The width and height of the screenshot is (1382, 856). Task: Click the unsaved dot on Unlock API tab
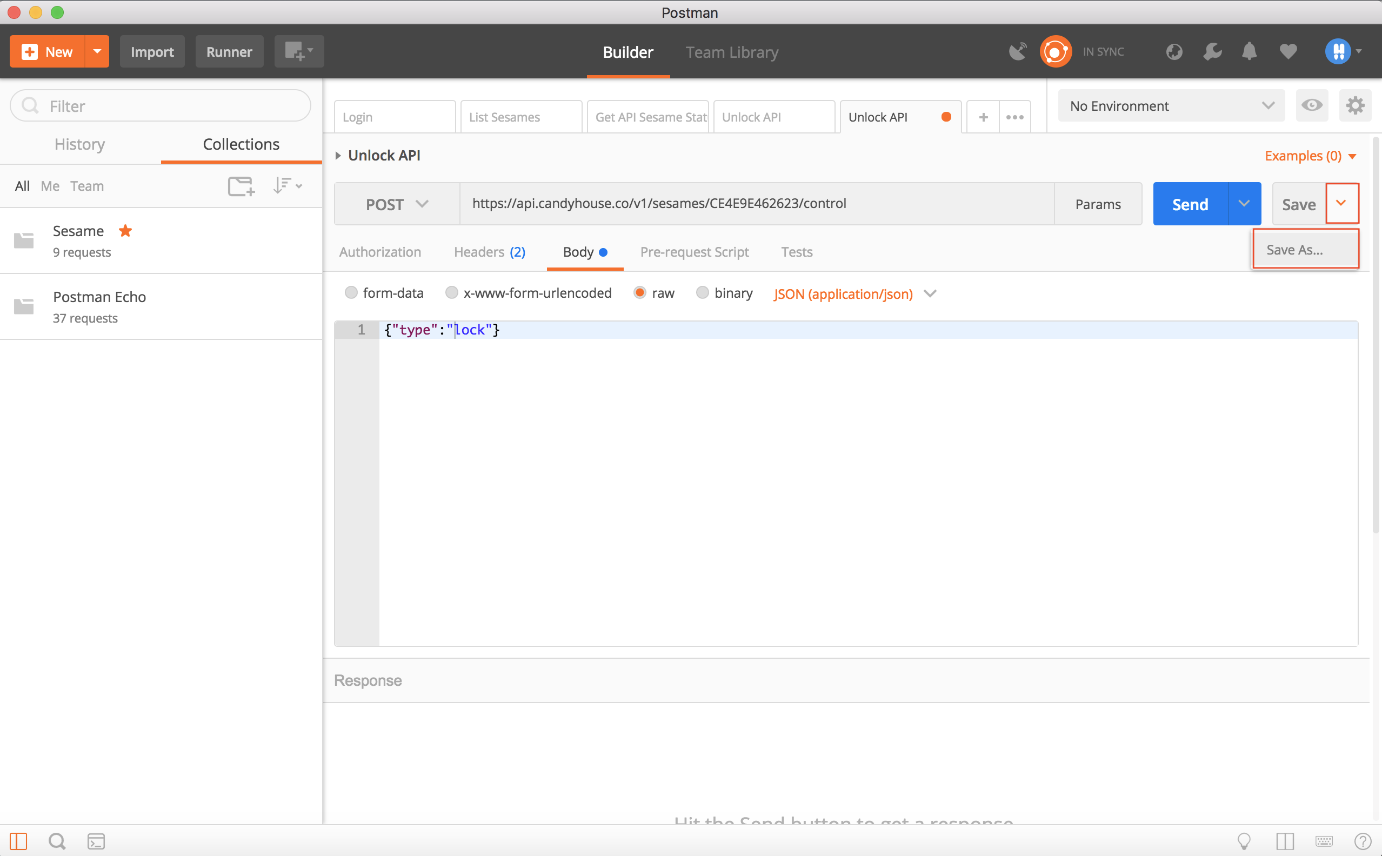(x=946, y=117)
